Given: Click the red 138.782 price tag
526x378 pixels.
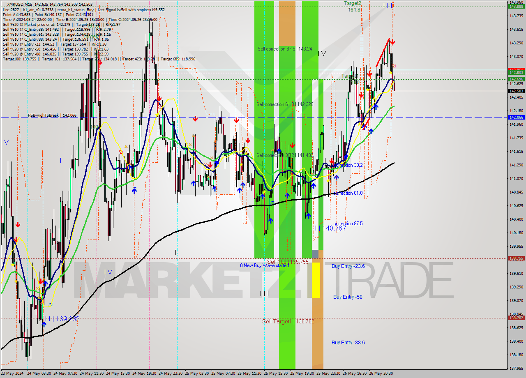Looking at the screenshot, I should pos(516,318).
